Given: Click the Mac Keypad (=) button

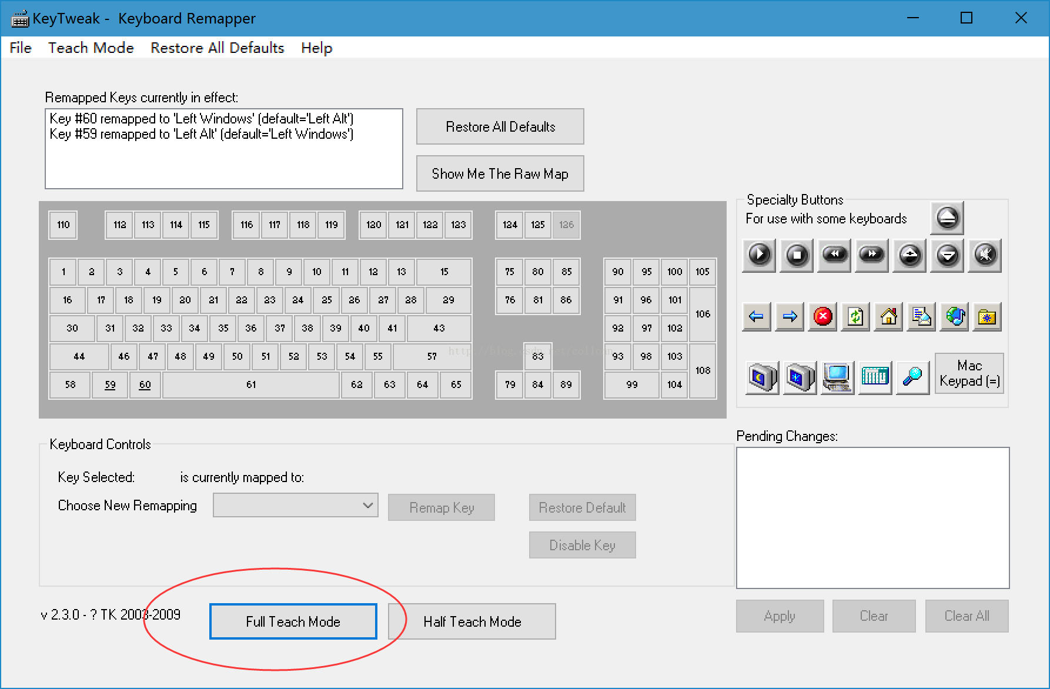Looking at the screenshot, I should click(969, 373).
